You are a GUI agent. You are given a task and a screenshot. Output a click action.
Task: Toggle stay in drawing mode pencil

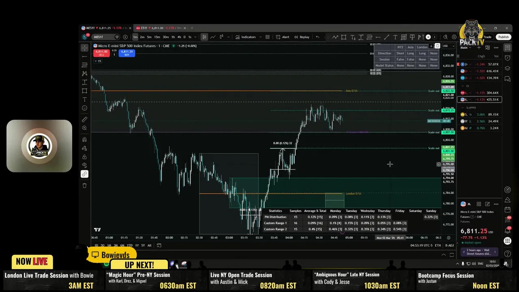[x=84, y=148]
